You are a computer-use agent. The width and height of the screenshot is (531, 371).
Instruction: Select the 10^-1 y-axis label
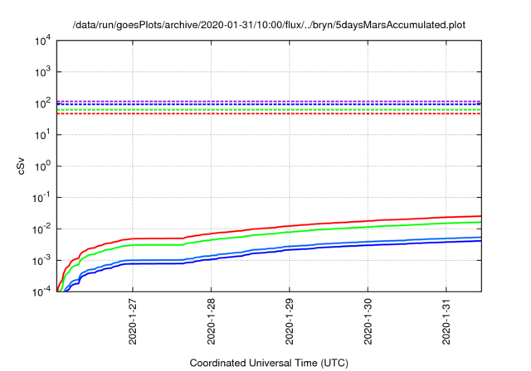click(42, 198)
